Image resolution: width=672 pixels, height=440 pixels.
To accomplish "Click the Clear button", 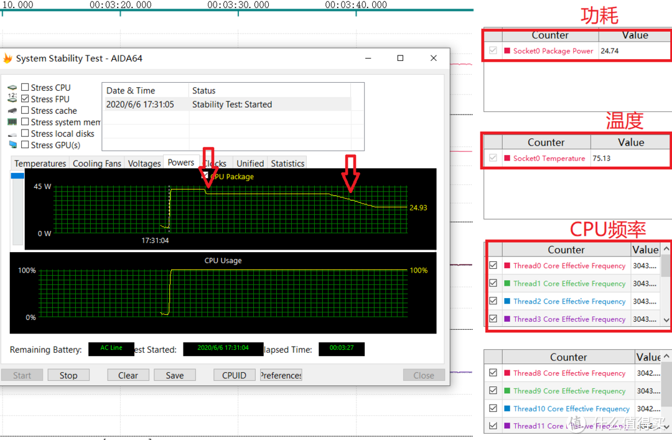I will coord(128,375).
